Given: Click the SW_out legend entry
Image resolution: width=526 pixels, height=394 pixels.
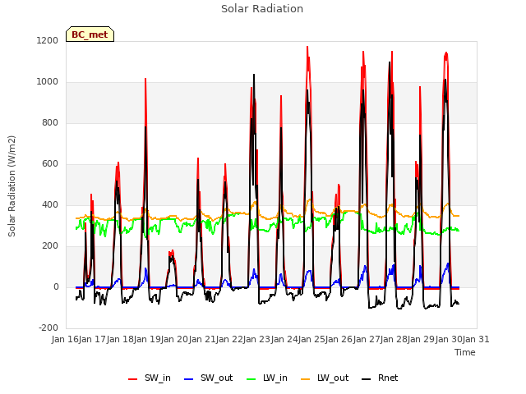Looking at the screenshot, I should click(x=208, y=378).
